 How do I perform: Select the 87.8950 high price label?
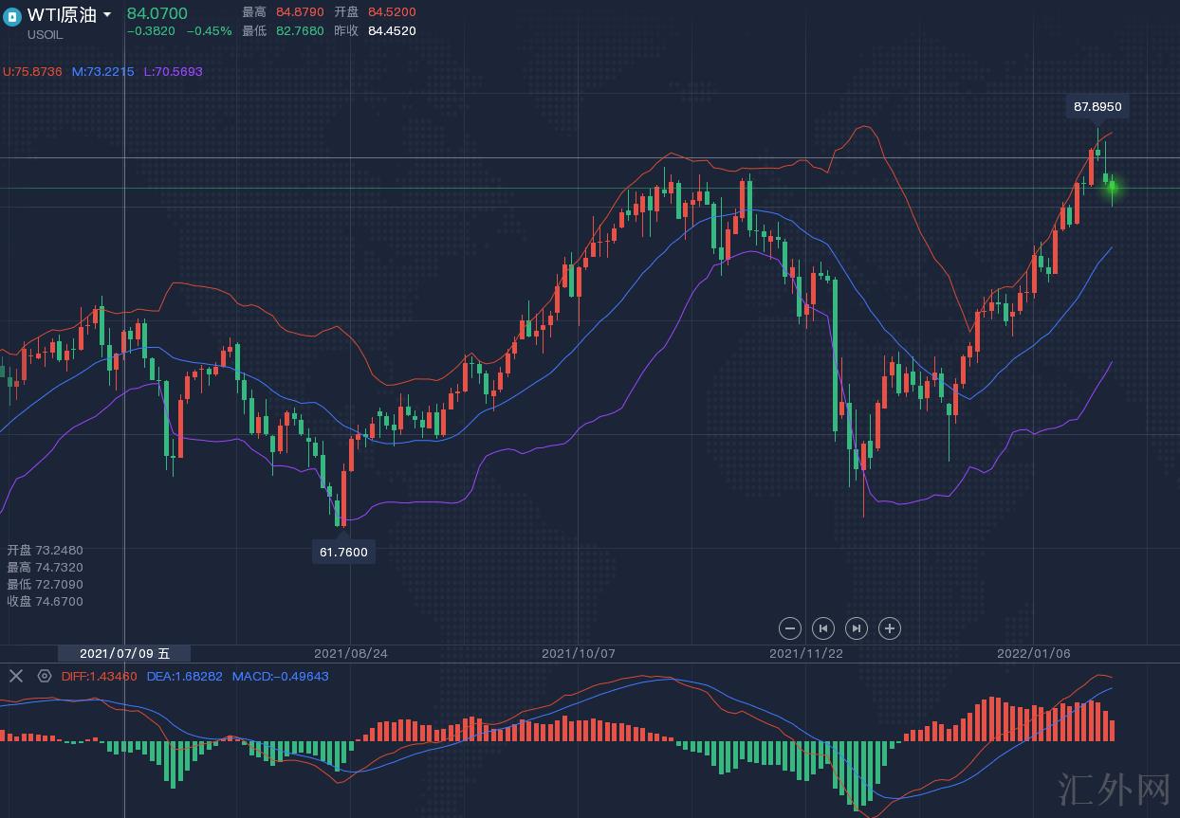[1097, 106]
